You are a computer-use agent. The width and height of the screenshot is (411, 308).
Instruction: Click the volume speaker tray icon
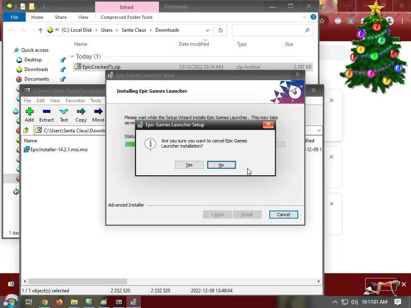[x=354, y=302]
